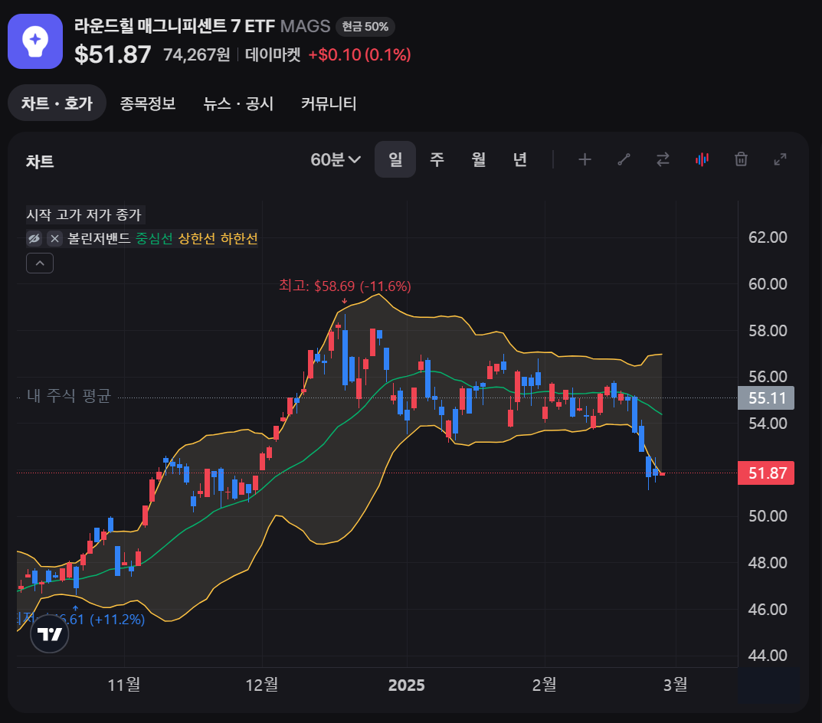Open the 60분 interval dropdown
The height and width of the screenshot is (723, 822).
(x=336, y=159)
